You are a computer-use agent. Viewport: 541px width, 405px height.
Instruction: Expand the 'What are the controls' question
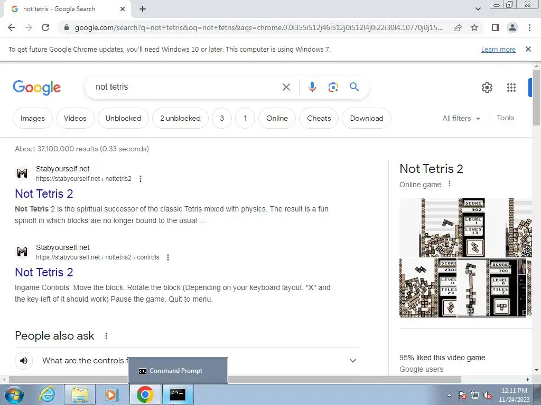click(352, 361)
